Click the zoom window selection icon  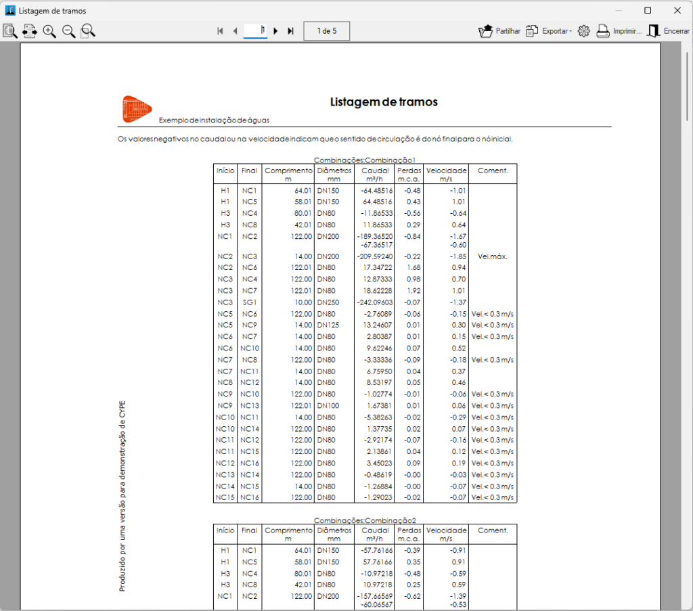click(88, 31)
